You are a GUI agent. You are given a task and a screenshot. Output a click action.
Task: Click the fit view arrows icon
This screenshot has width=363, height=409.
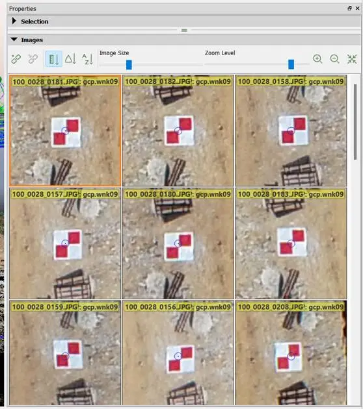[352, 59]
